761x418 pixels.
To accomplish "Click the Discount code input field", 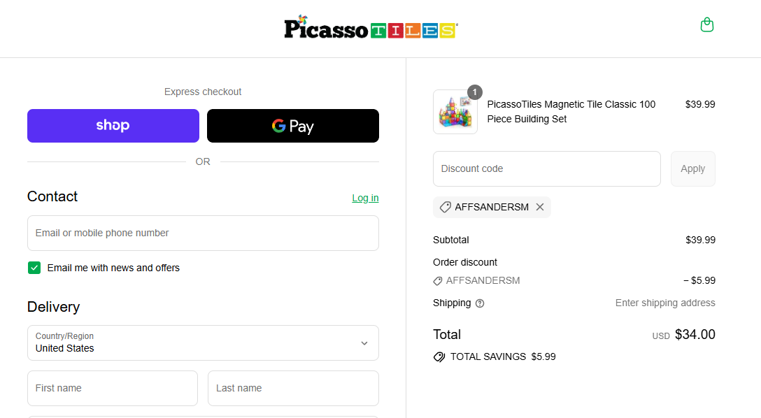I will click(x=547, y=168).
